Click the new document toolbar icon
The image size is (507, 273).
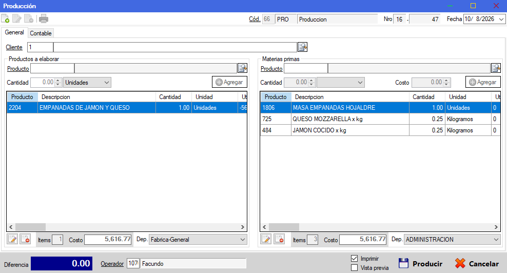click(x=5, y=19)
